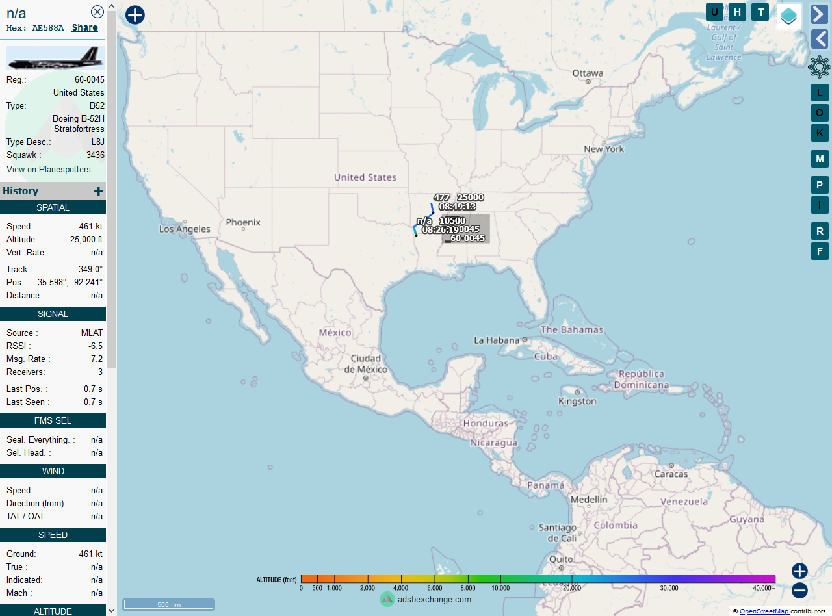This screenshot has width=832, height=616.
Task: Toggle the M map option button
Action: coord(820,159)
